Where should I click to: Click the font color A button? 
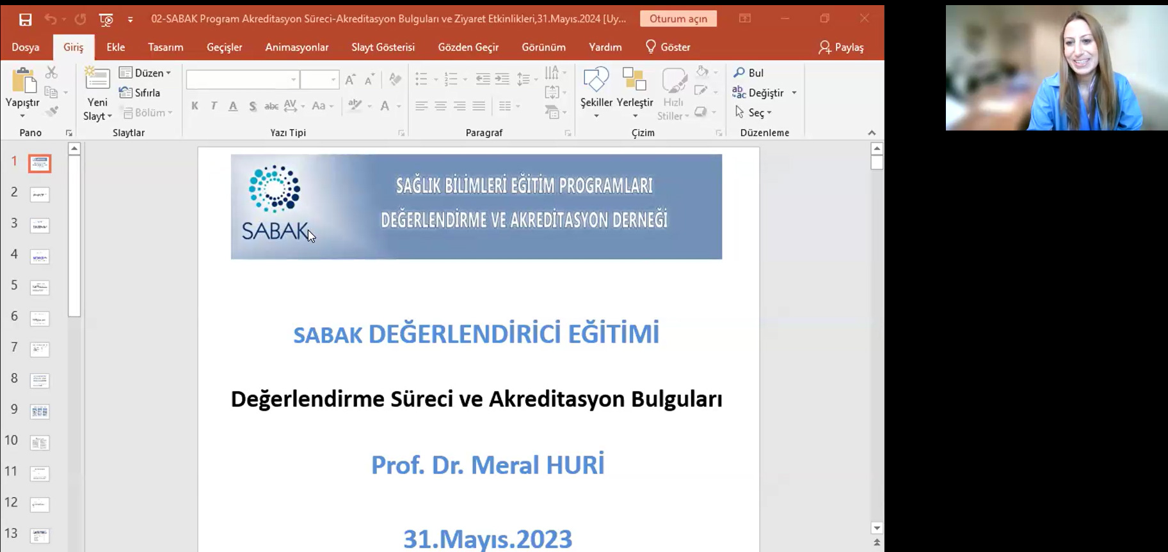click(x=385, y=106)
